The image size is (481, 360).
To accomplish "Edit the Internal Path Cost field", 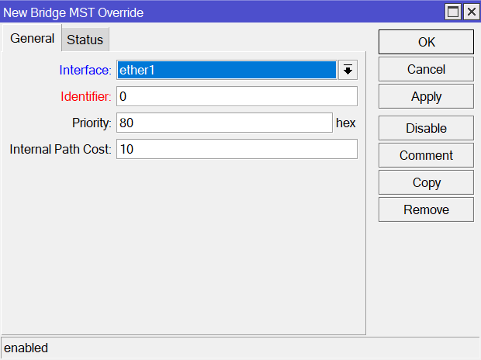I will 237,149.
